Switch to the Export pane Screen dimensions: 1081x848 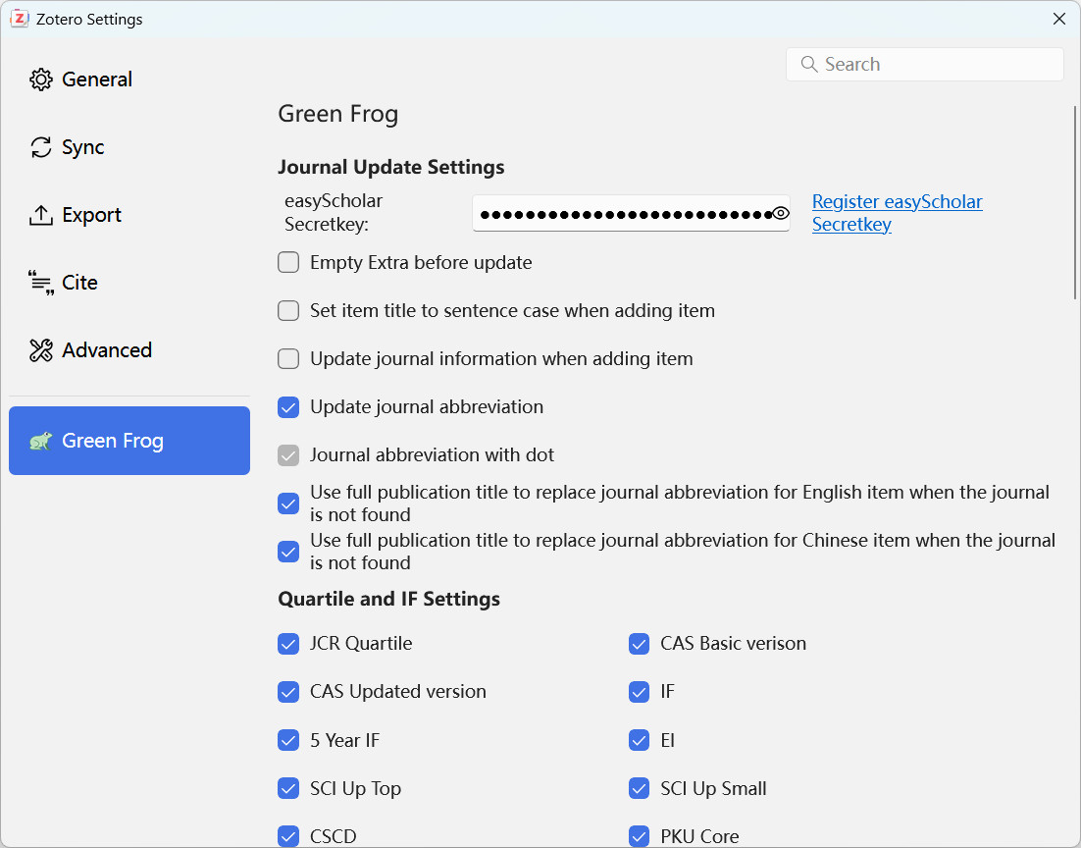tap(129, 215)
